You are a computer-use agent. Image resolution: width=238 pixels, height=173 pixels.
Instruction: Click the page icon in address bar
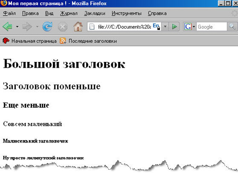92,27
